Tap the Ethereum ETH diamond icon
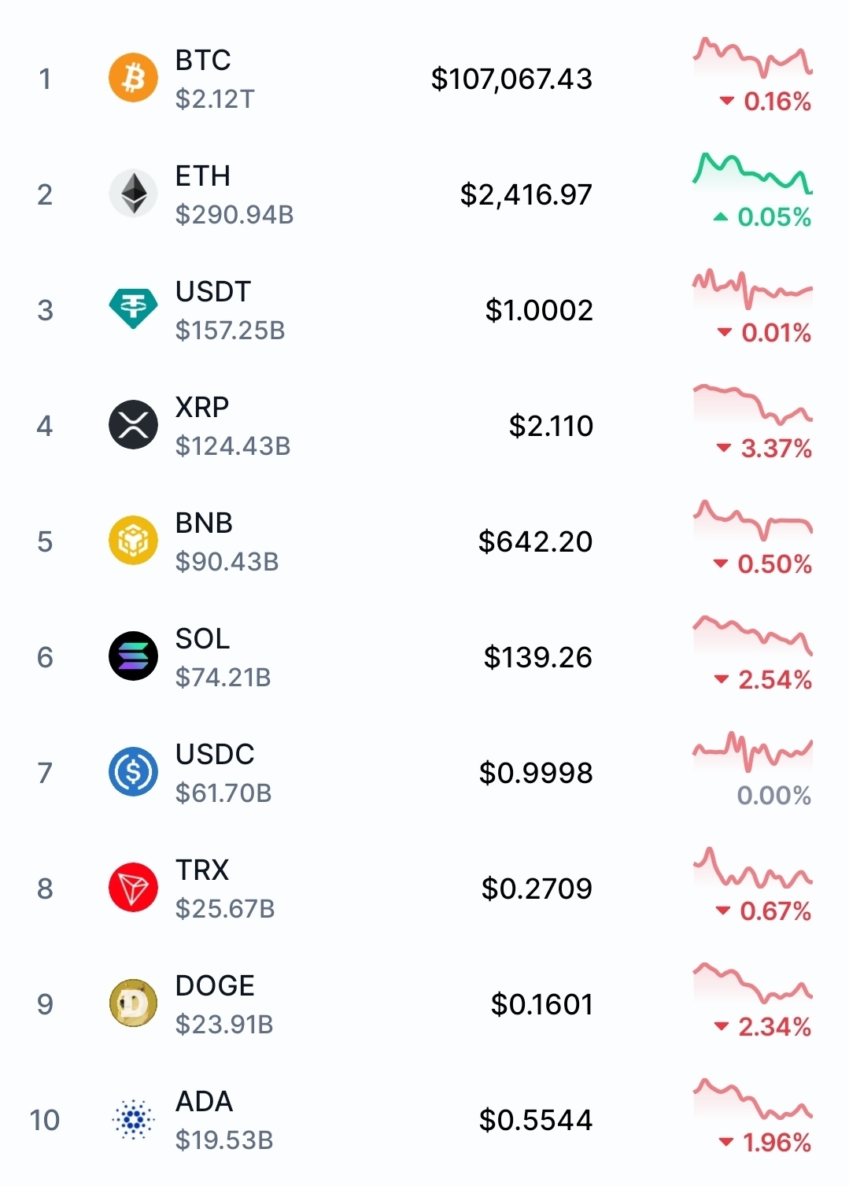This screenshot has height=1186, width=849. pyautogui.click(x=133, y=194)
